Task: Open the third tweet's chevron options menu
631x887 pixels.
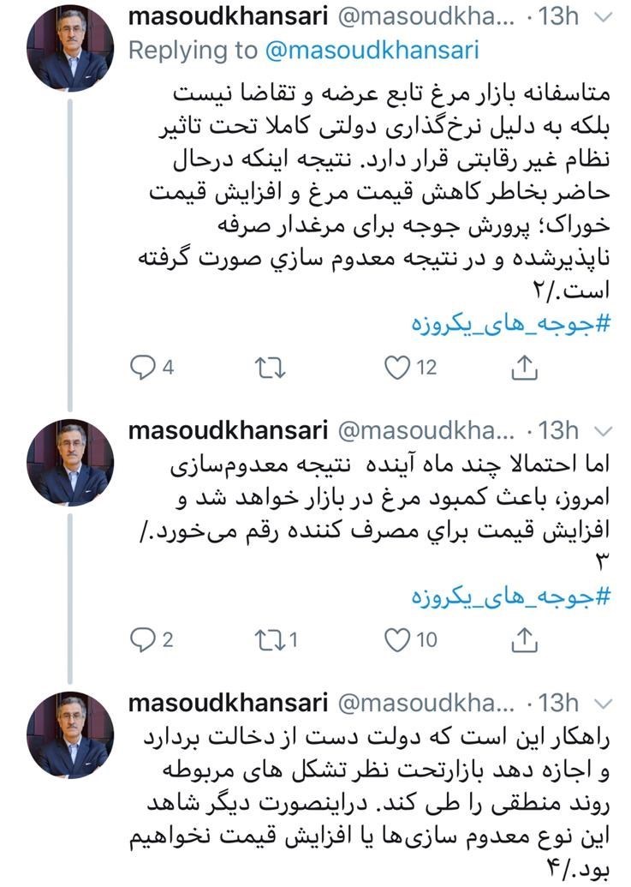Action: click(x=604, y=703)
